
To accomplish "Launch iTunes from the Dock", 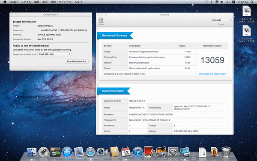I will coord(137,152).
